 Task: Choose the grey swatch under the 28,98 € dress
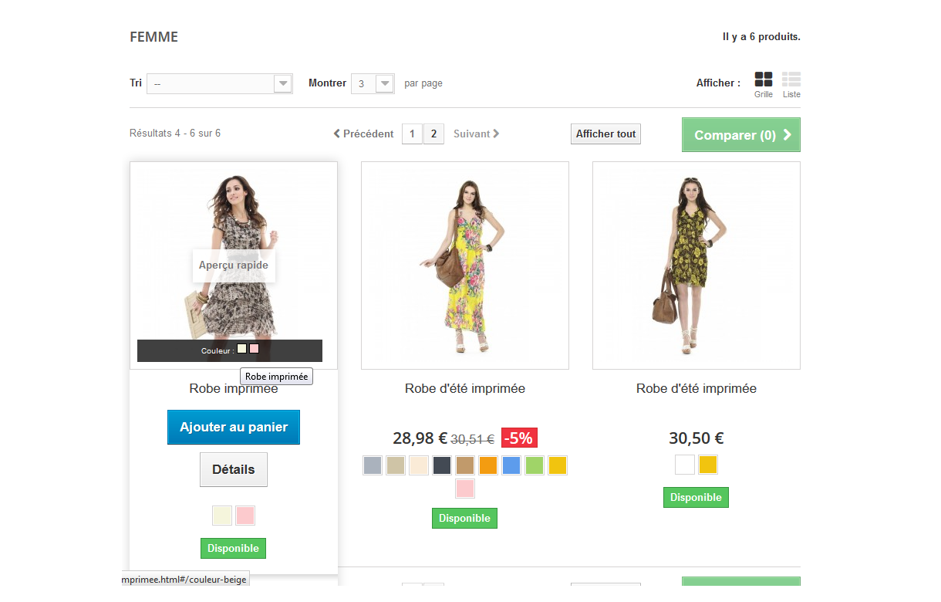coord(373,465)
